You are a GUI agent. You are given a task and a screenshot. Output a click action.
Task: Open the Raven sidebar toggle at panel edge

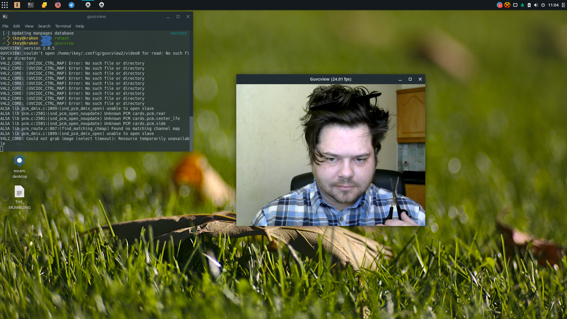(563, 5)
